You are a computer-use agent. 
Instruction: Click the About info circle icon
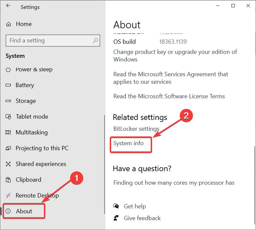pos(8,211)
